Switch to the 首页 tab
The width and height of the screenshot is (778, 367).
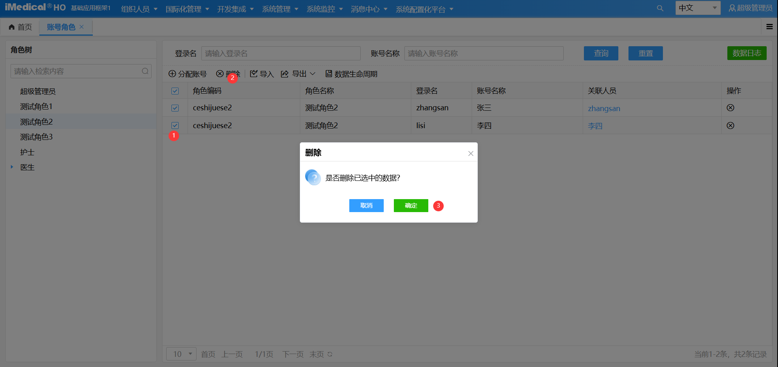pos(20,27)
